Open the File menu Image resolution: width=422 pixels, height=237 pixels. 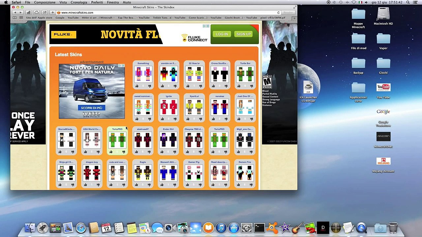(x=28, y=2)
